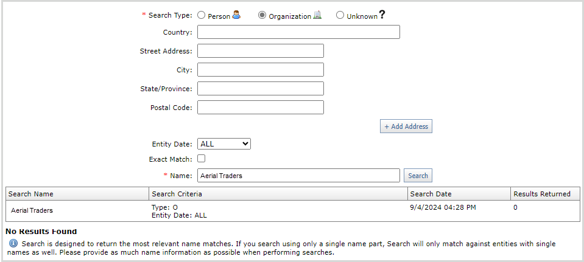Focus the Street Address input
584x262 pixels.
click(260, 51)
